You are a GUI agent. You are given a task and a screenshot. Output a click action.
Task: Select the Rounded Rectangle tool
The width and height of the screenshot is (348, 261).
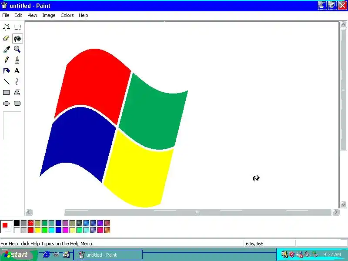17,104
